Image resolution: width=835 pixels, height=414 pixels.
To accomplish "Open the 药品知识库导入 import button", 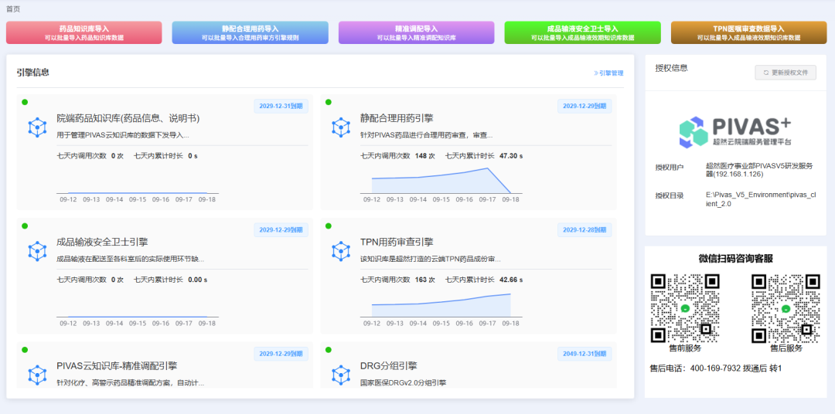I will tap(83, 32).
